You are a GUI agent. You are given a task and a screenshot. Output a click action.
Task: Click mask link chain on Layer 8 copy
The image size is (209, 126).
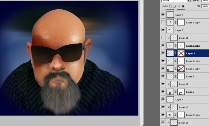pyautogui.click(x=176, y=45)
